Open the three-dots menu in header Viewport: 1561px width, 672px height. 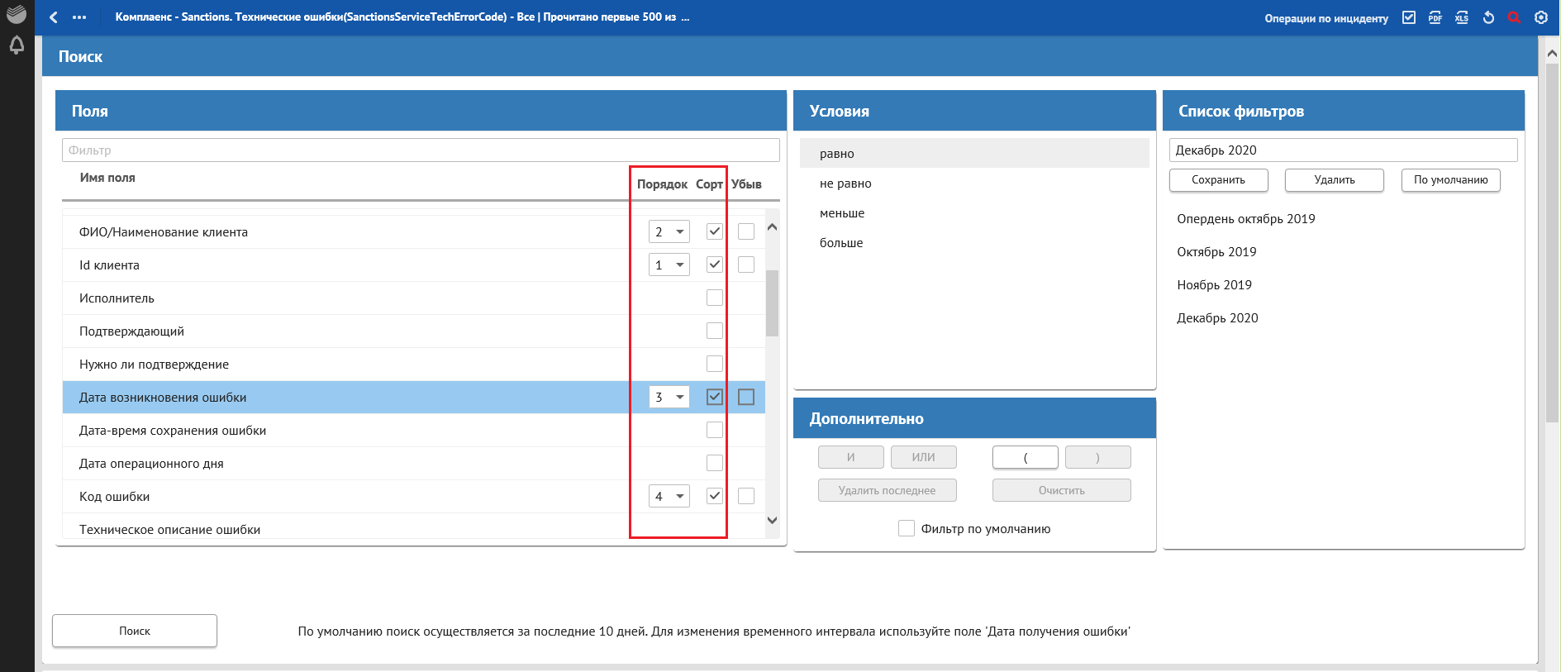pos(79,17)
